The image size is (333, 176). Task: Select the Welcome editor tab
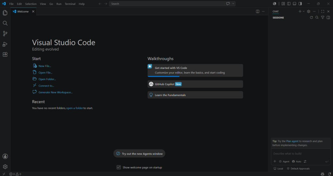(x=23, y=11)
